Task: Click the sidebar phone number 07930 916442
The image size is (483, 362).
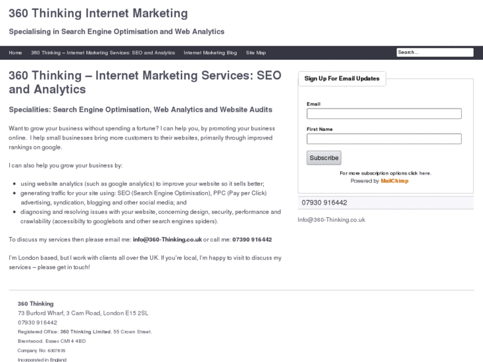Action: coord(324,203)
